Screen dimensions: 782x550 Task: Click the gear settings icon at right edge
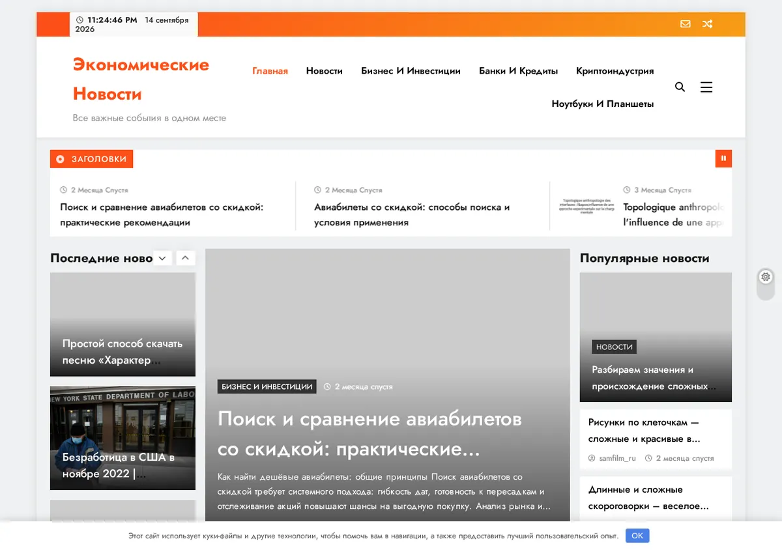(x=766, y=277)
